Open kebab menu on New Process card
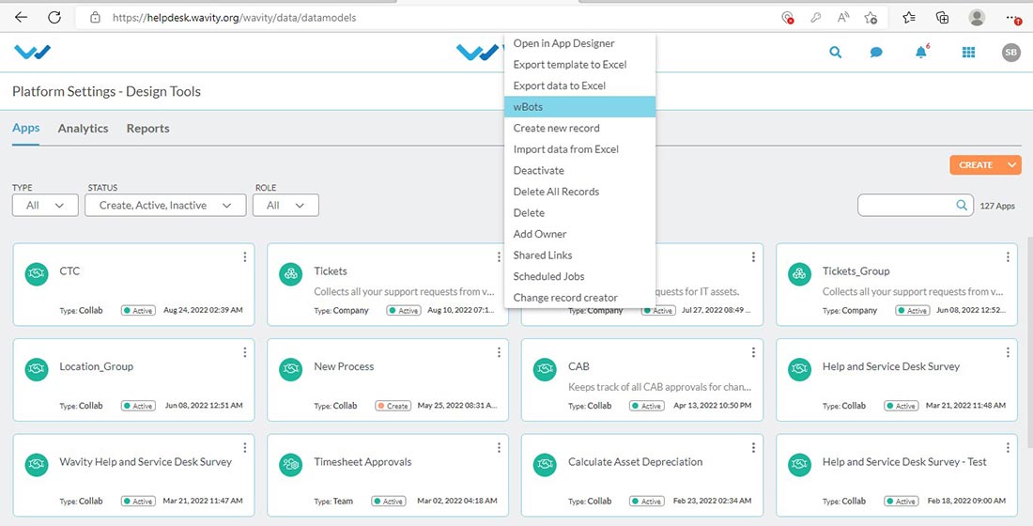The image size is (1033, 526). pyautogui.click(x=499, y=352)
